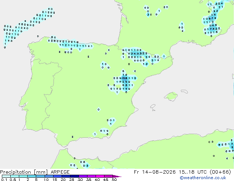Click the '0.5' legend scale label
Image resolution: width=234 pixels, height=181 pixels.
point(13,180)
